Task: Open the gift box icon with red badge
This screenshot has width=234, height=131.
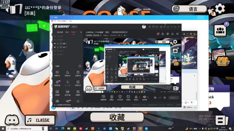Action: (x=158, y=34)
